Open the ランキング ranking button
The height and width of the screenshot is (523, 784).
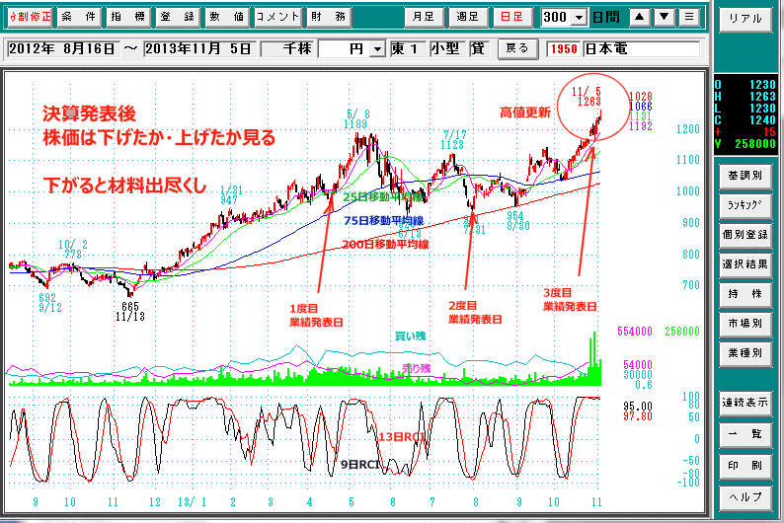745,205
